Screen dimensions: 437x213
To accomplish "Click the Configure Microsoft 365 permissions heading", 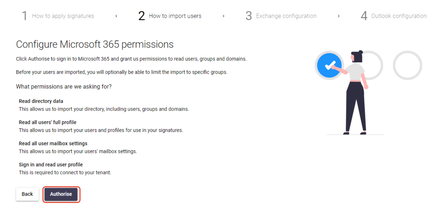I will pos(95,44).
